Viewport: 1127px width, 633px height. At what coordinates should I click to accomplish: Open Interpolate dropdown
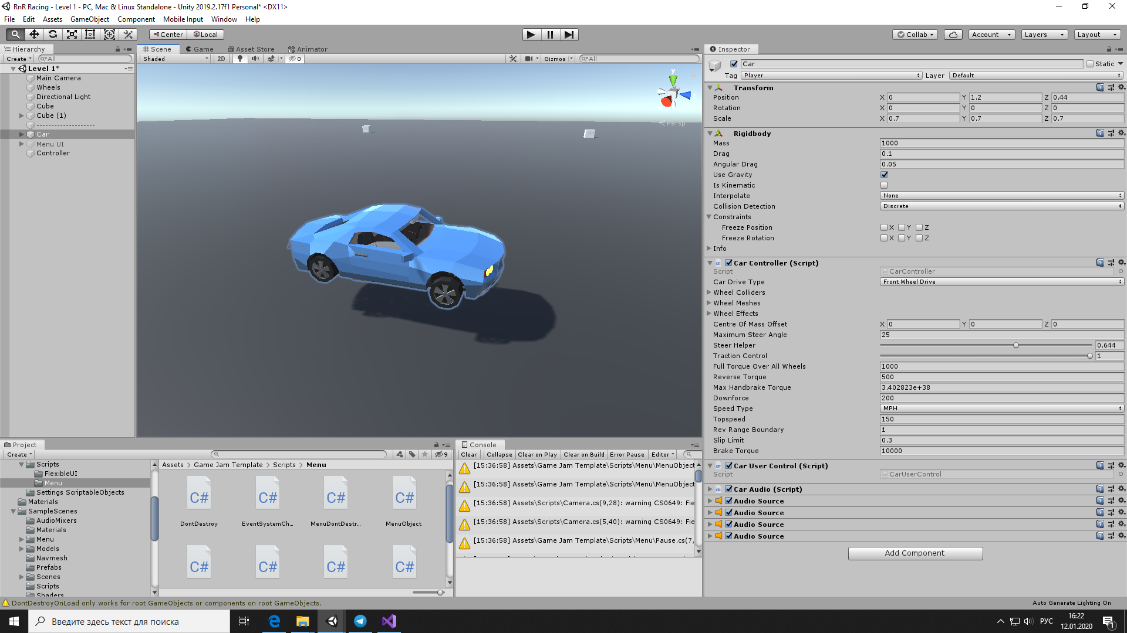click(1002, 196)
